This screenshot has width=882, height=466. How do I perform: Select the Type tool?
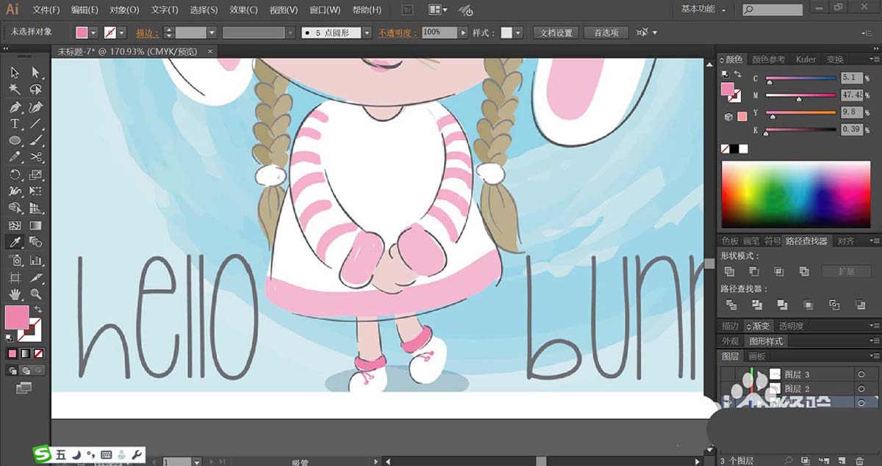point(15,123)
